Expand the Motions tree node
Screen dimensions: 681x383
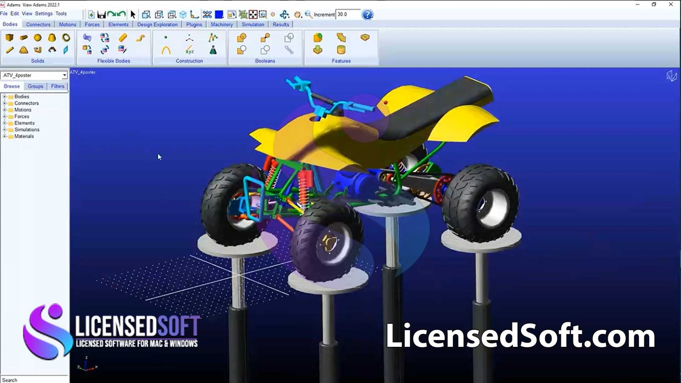[x=5, y=110]
